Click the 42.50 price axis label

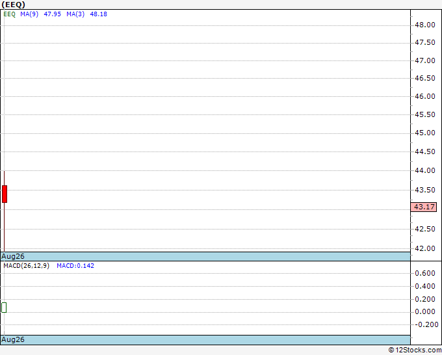coord(425,229)
